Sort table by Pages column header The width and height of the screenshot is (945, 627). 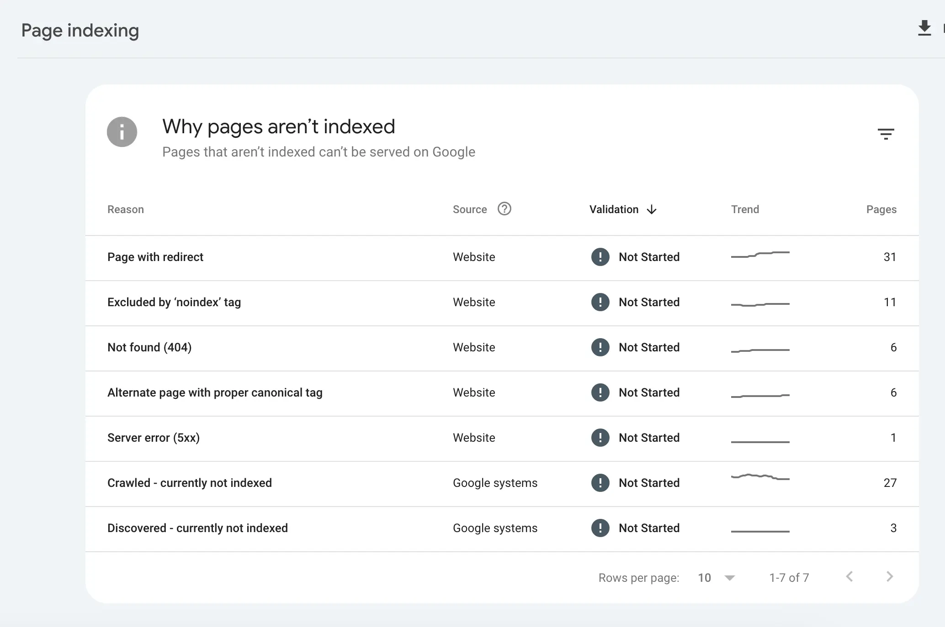tap(881, 209)
